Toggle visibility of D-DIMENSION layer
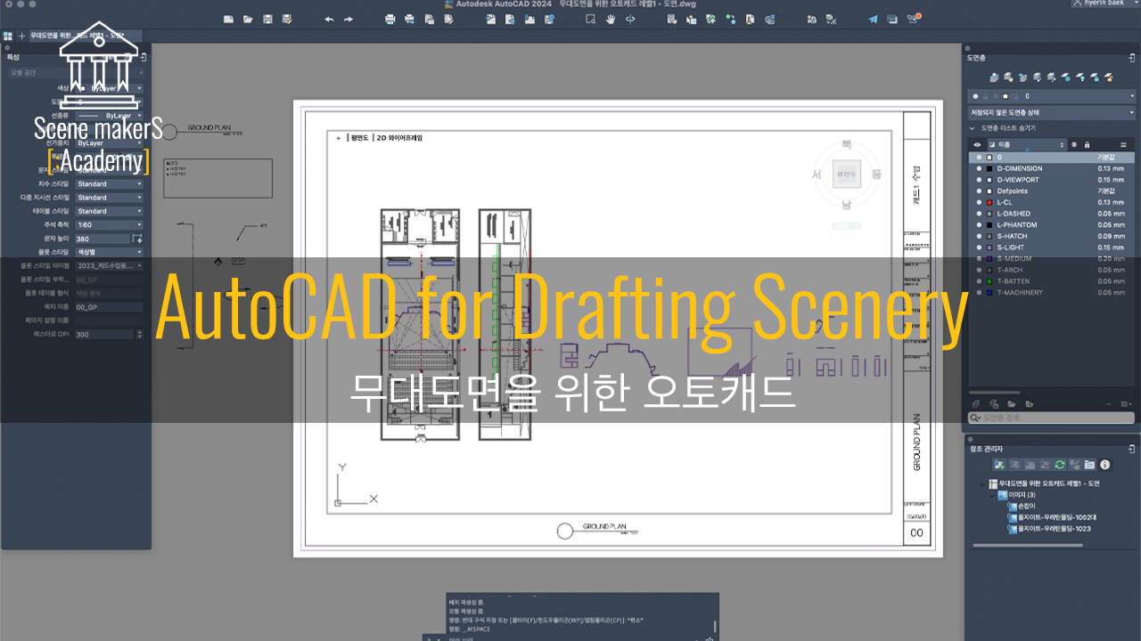1141x641 pixels. 979,168
